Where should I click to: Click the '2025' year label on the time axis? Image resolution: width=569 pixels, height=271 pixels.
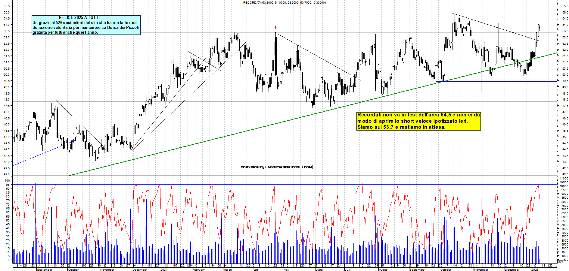(535, 269)
